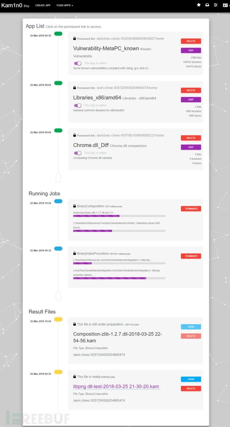Edit the Chrome.dll_Diff app
This screenshot has width=230, height=427.
point(191,147)
